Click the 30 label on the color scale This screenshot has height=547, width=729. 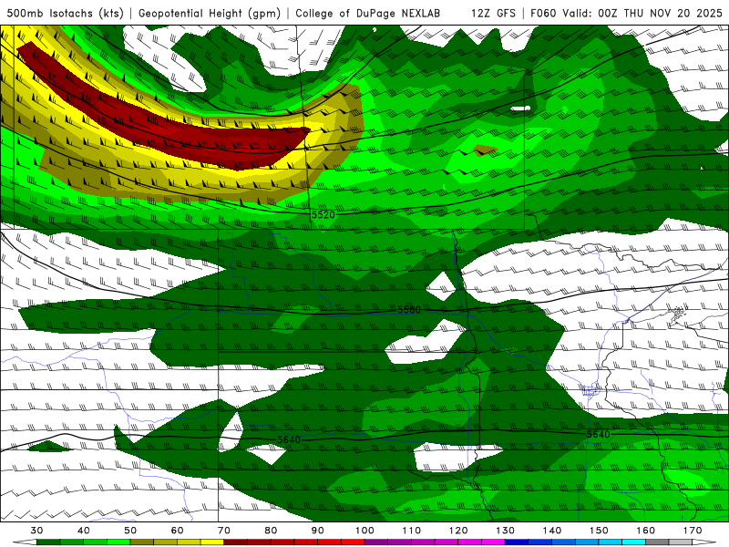coord(36,531)
